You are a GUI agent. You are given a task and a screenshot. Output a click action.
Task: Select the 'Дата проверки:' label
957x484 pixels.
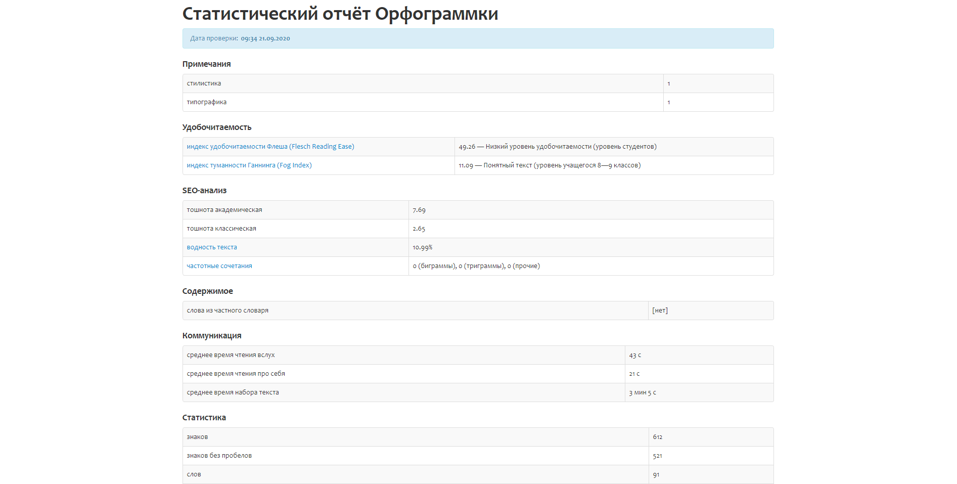click(214, 38)
